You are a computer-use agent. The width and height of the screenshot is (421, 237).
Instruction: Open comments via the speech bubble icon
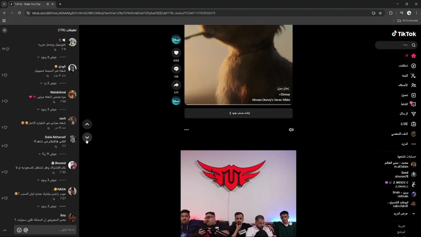pos(176,69)
